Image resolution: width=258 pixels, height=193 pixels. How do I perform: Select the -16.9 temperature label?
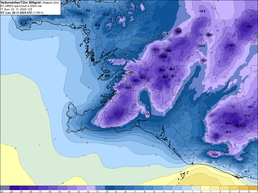(x=209, y=35)
